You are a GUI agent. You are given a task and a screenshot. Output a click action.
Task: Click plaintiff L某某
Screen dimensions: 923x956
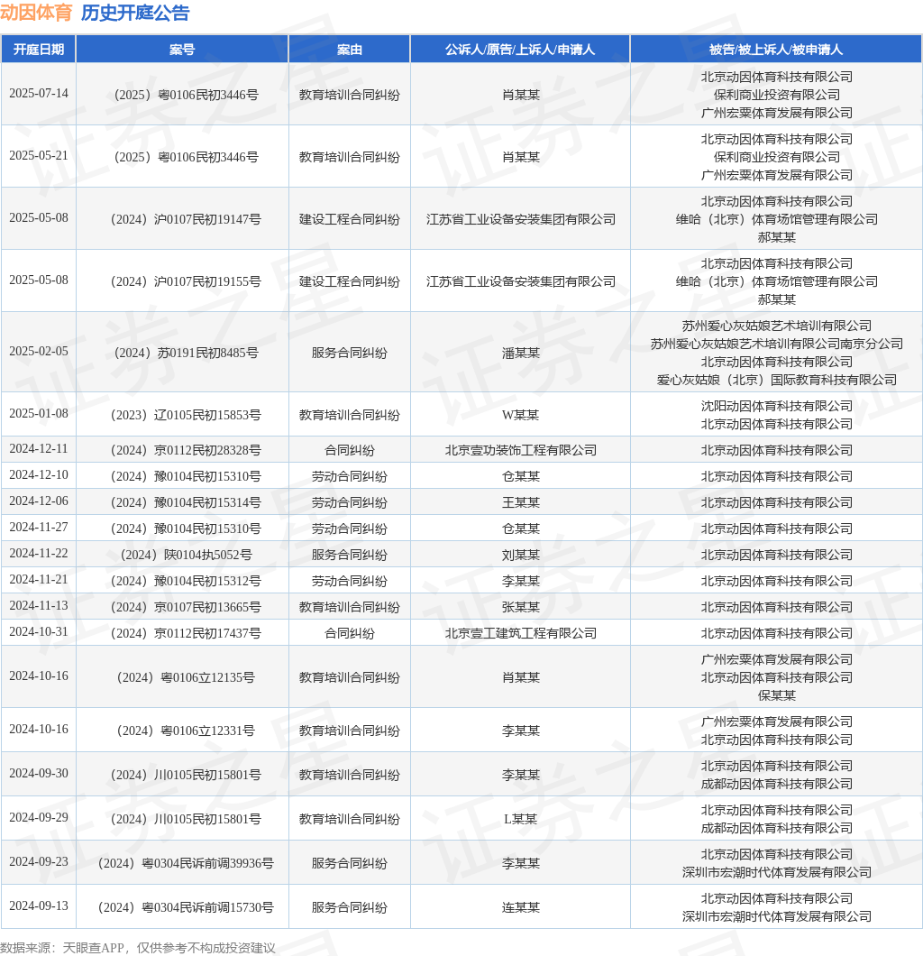pos(520,819)
